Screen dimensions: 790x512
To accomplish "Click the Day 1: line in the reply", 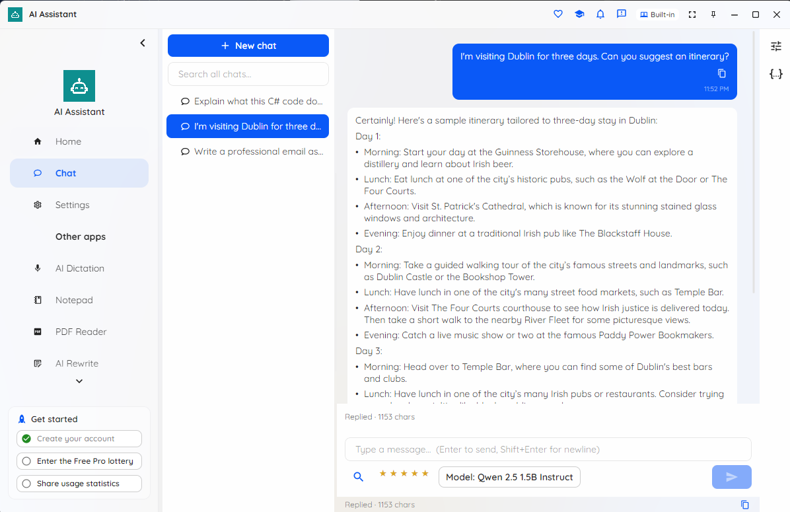I will 369,137.
